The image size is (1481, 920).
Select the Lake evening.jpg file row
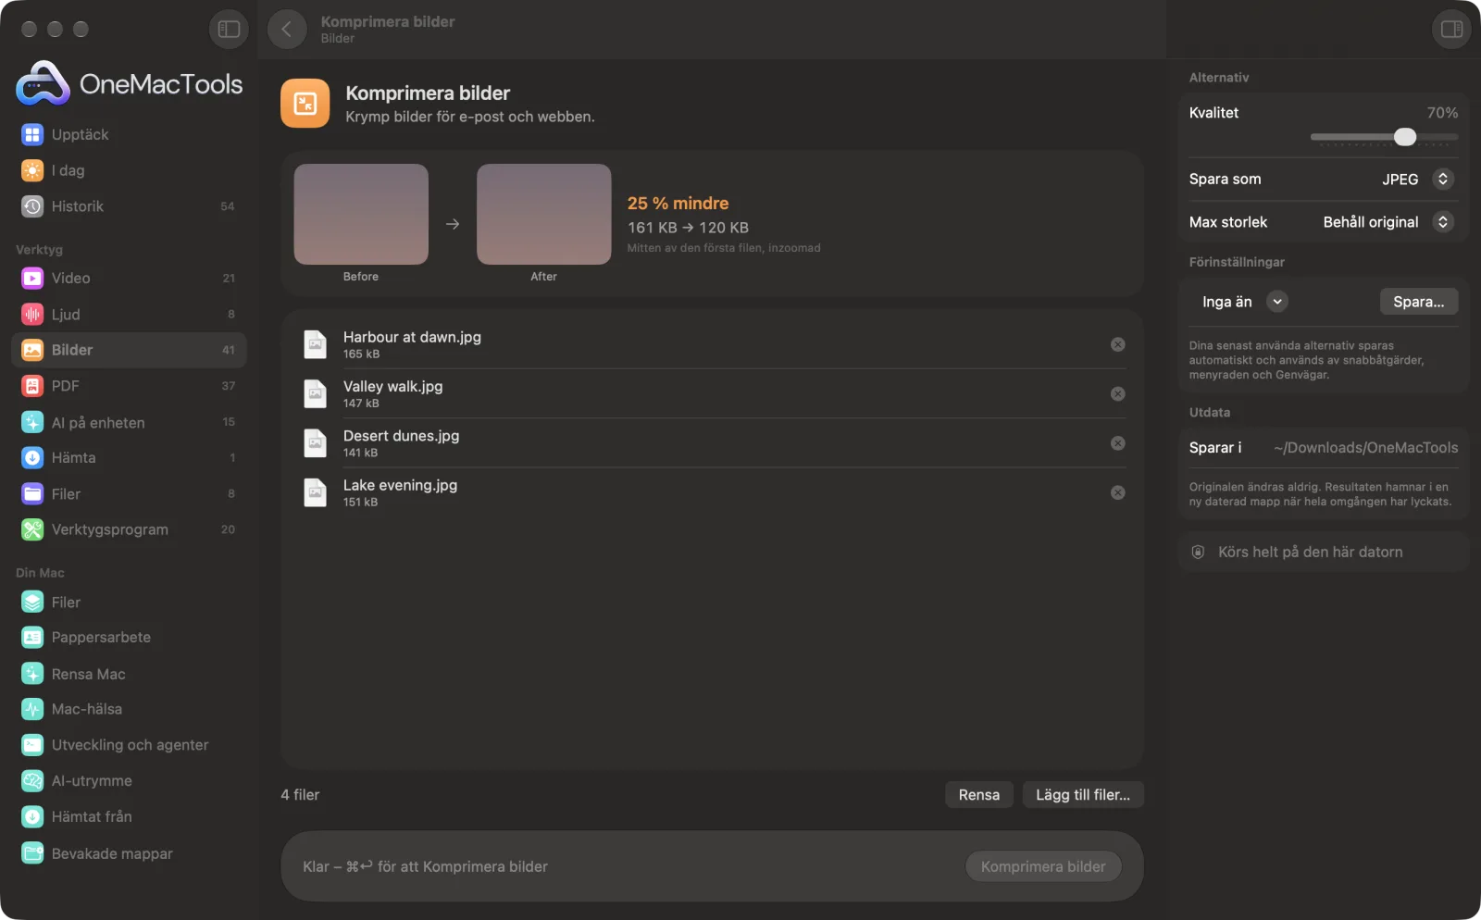pos(712,492)
